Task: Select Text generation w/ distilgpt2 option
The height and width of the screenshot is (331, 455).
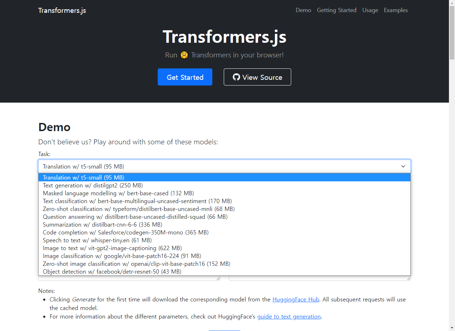Action: tap(224, 185)
